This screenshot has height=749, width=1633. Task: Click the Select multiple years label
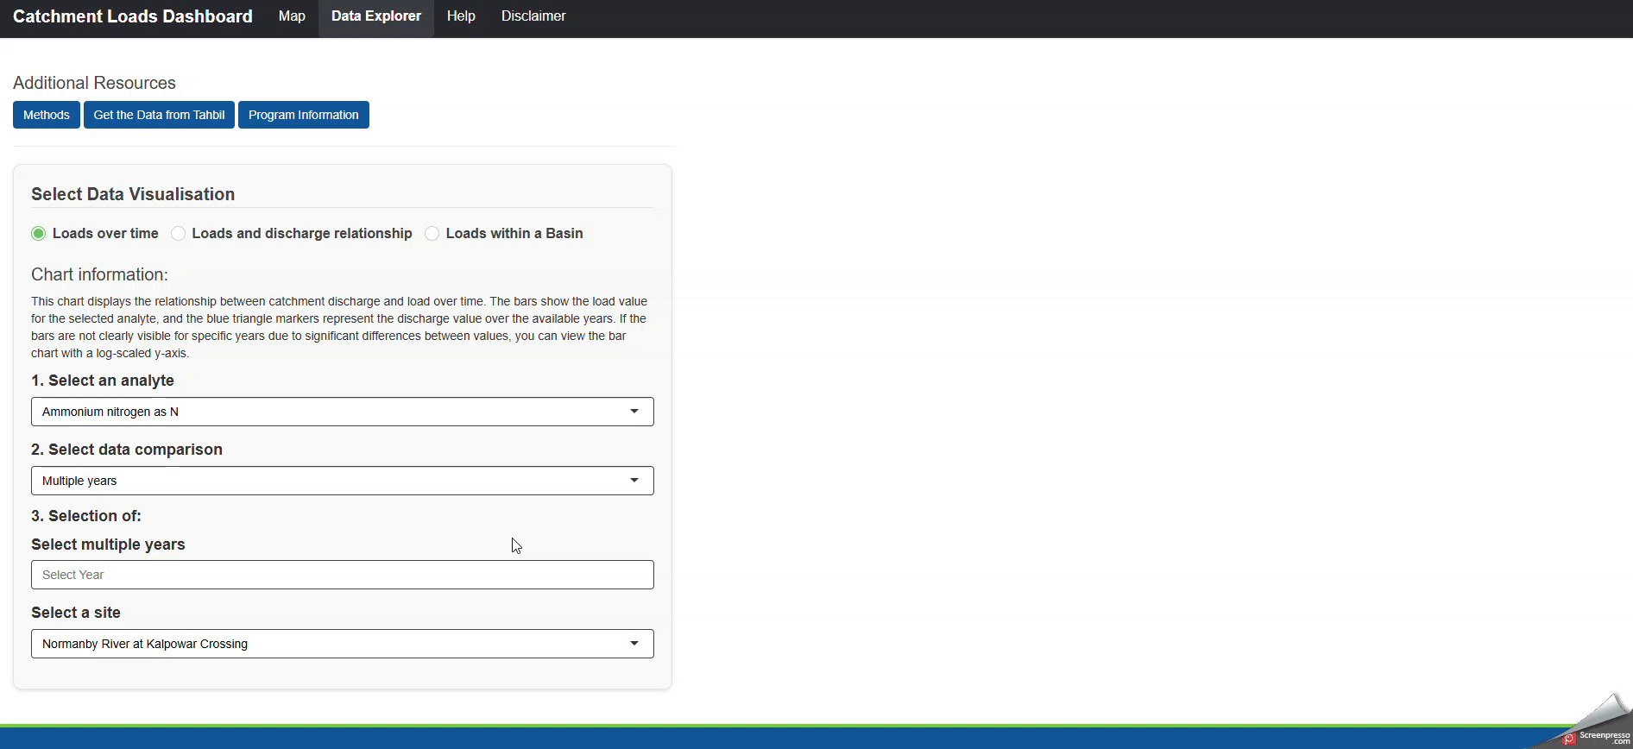(108, 544)
